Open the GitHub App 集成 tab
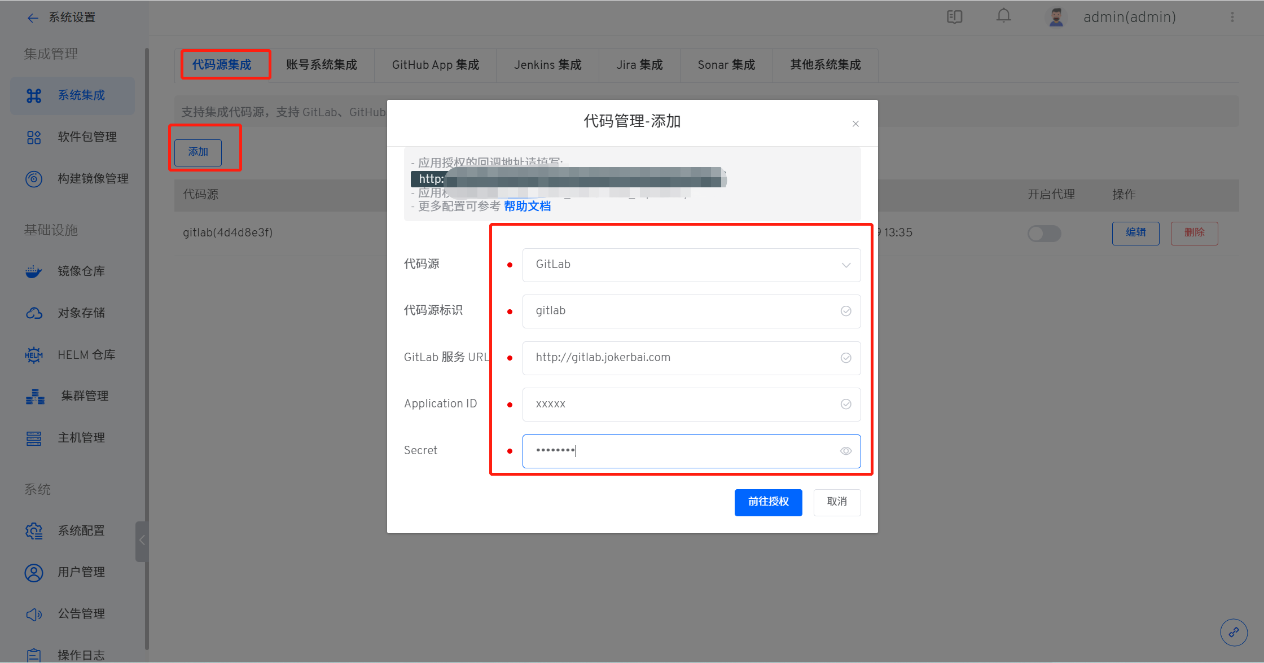Viewport: 1264px width, 663px height. click(x=436, y=65)
